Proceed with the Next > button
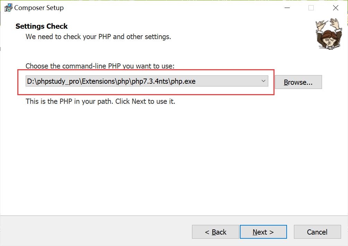The width and height of the screenshot is (348, 246). (263, 232)
